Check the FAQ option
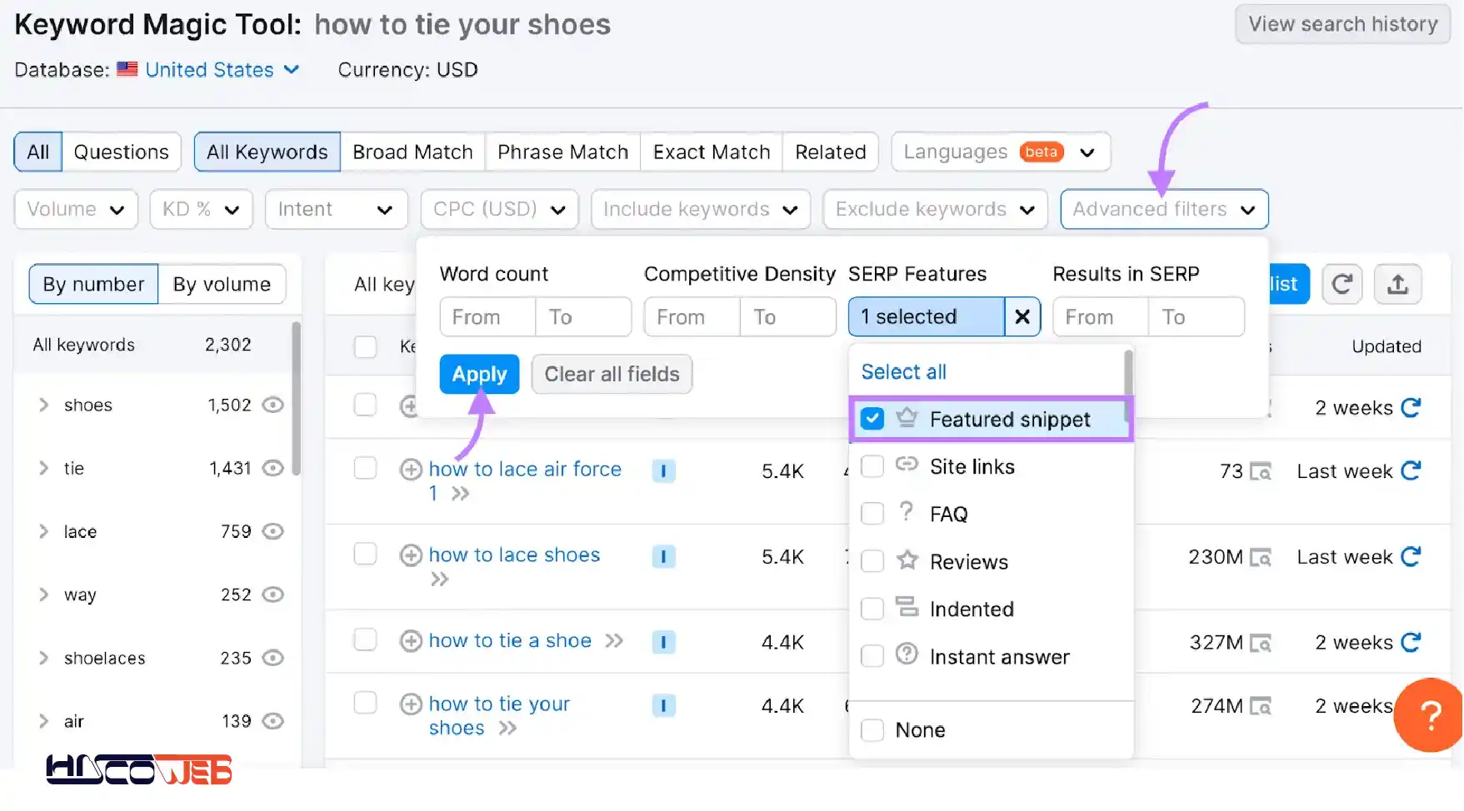Screen dimensions: 1464x811 tap(872, 514)
